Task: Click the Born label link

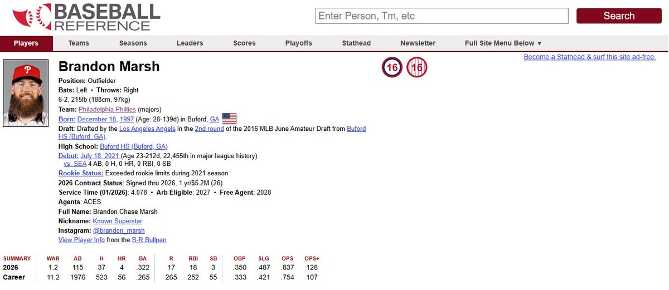Action: pos(67,119)
